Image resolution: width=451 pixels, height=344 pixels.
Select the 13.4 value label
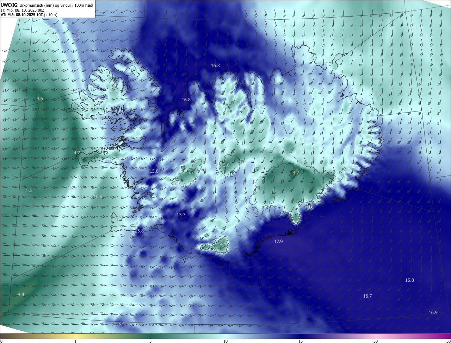coord(121,324)
